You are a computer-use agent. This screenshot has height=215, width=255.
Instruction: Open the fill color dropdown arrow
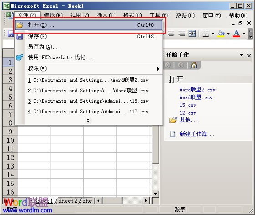point(228,34)
